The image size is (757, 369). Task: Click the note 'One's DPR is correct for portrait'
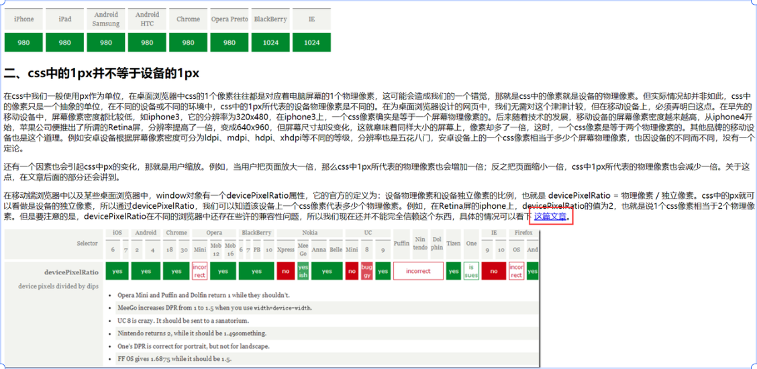(193, 346)
